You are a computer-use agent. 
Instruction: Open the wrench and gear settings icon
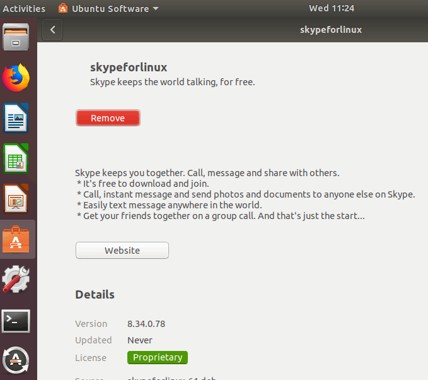[16, 279]
